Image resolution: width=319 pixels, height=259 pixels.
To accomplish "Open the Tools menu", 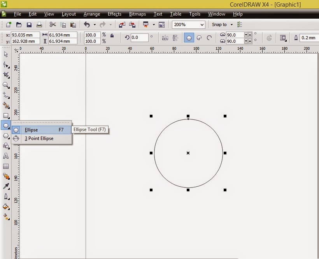I will pyautogui.click(x=195, y=14).
